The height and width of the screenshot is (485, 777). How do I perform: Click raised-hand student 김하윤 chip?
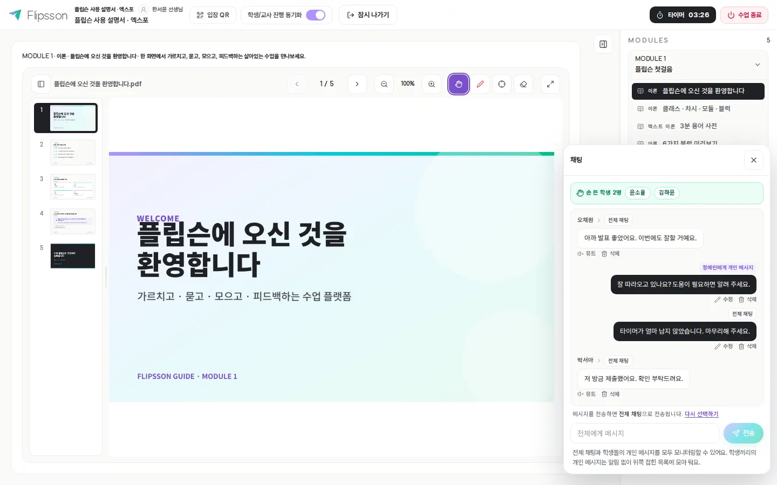pyautogui.click(x=667, y=193)
